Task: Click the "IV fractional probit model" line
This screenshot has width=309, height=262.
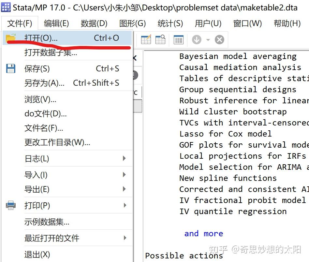Action: 243,200
